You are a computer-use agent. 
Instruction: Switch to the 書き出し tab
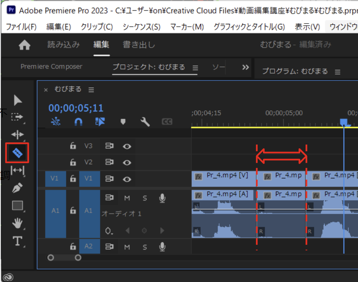(138, 45)
